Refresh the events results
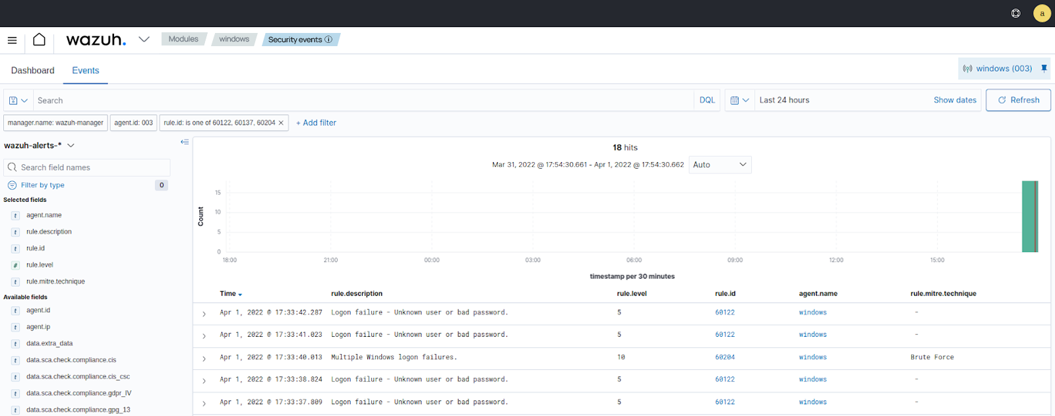 (1018, 100)
